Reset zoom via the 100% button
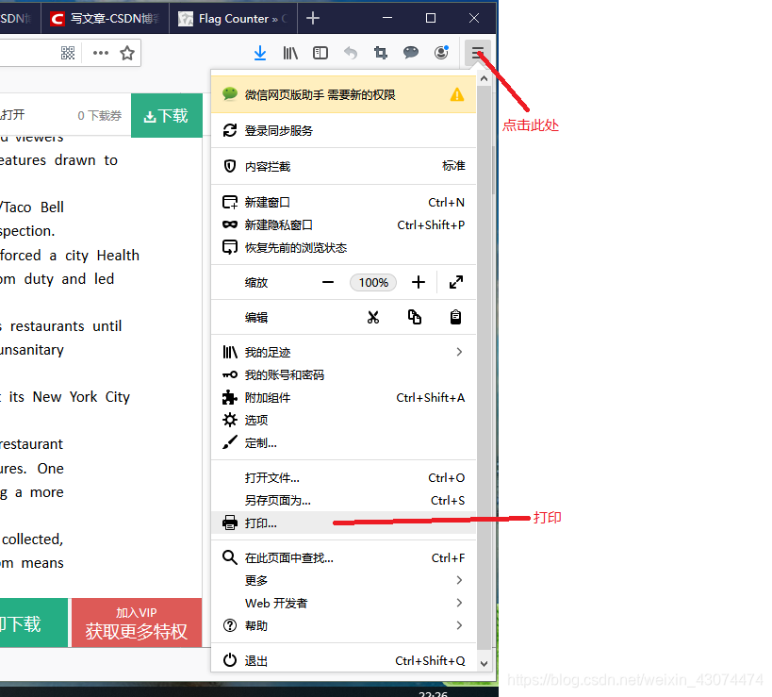Image resolution: width=772 pixels, height=697 pixels. [x=373, y=282]
